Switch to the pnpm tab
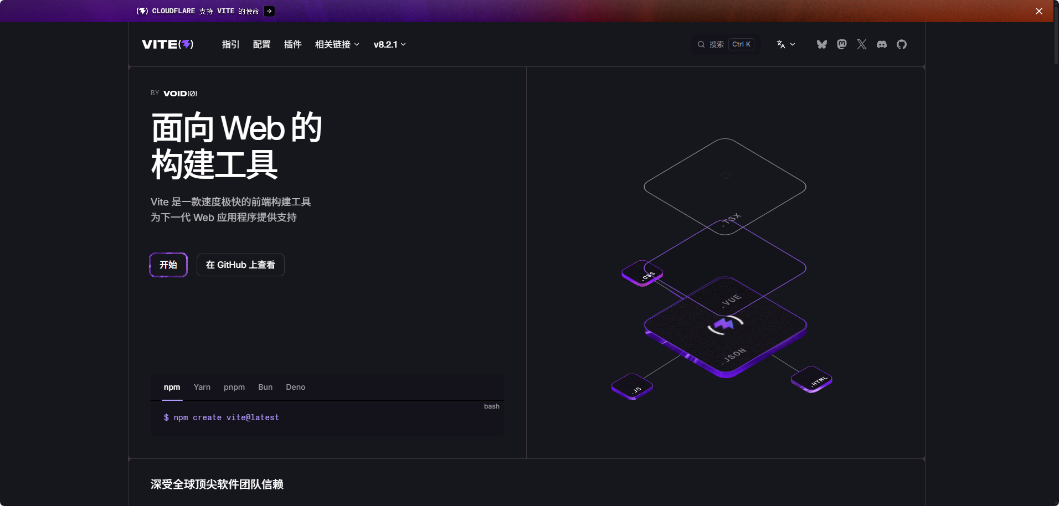Screen dimensions: 1059x506 (x=234, y=387)
